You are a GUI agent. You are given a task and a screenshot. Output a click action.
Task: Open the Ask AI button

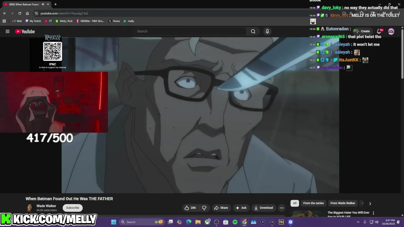pos(241,208)
